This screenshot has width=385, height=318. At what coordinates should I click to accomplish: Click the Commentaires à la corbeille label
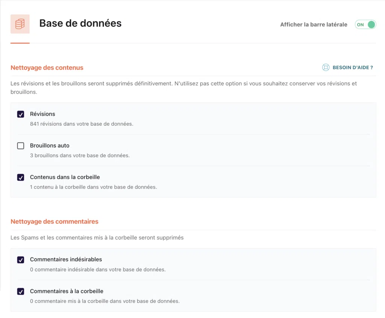point(67,291)
